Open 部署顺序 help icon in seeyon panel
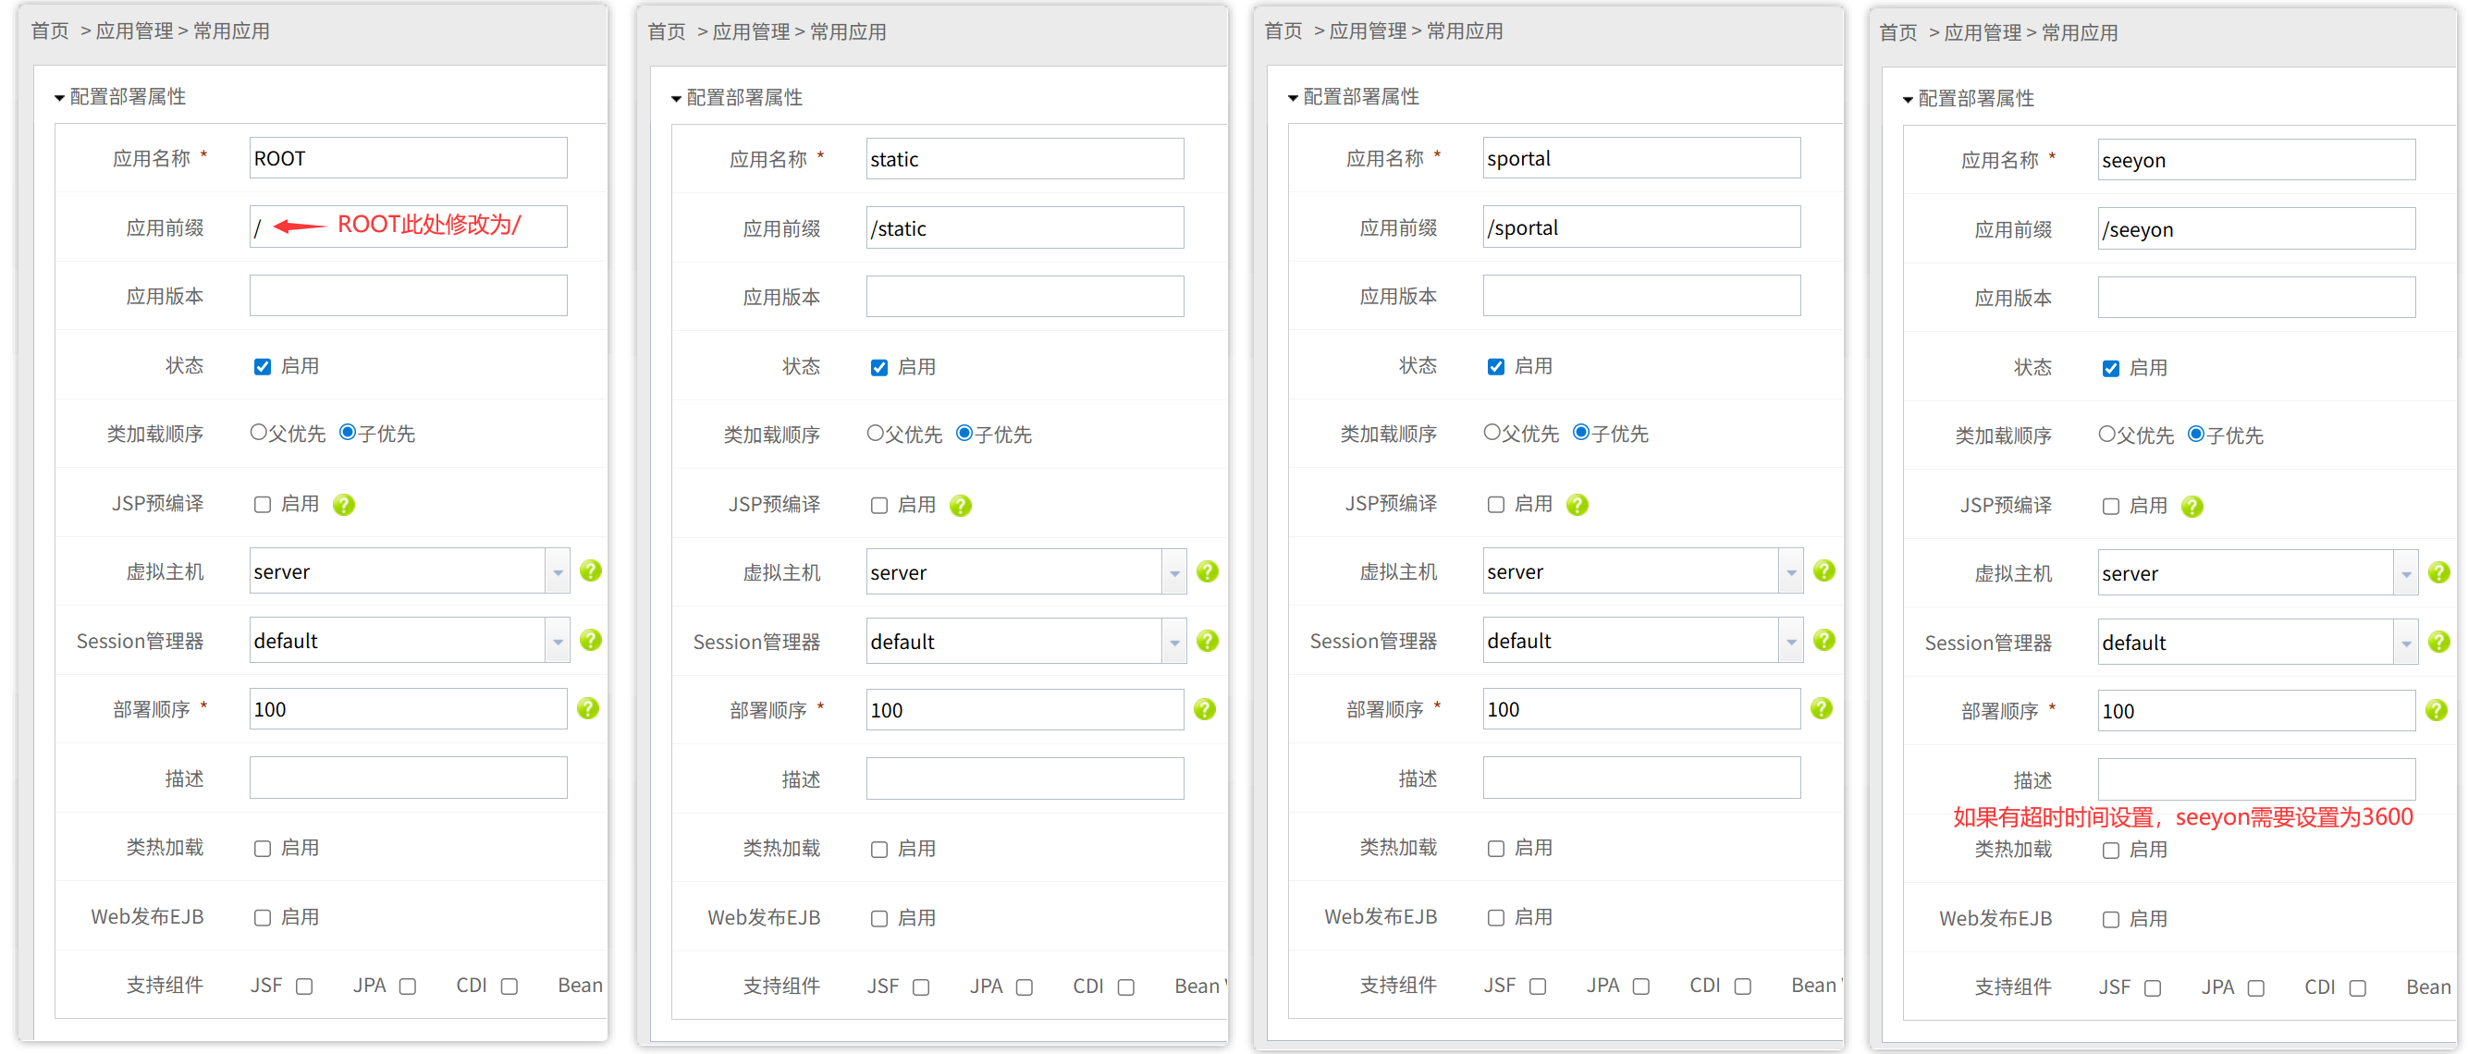Viewport: 2468px width, 1054px height. pos(2437,711)
